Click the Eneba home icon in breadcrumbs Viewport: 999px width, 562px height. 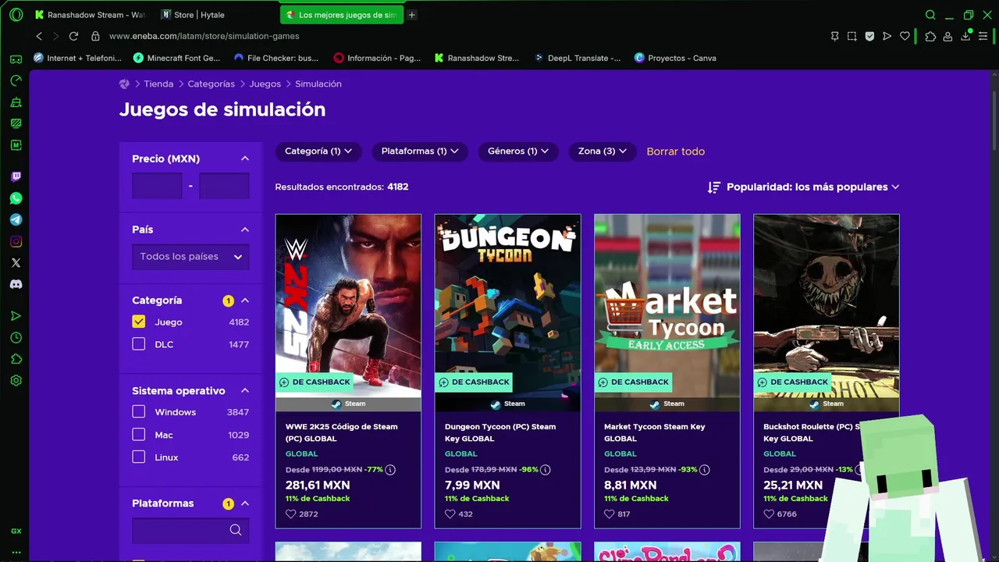pos(124,84)
